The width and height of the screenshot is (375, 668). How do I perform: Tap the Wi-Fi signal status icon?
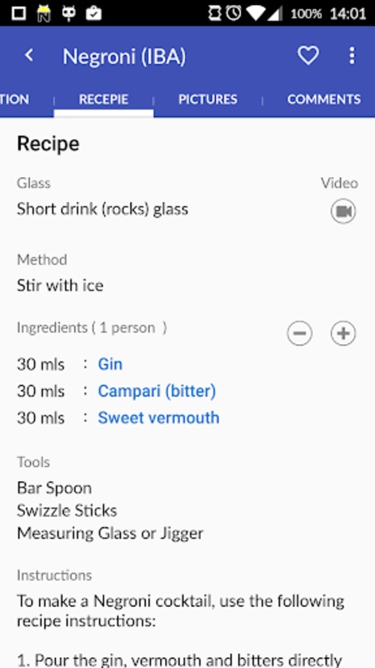[x=256, y=13]
